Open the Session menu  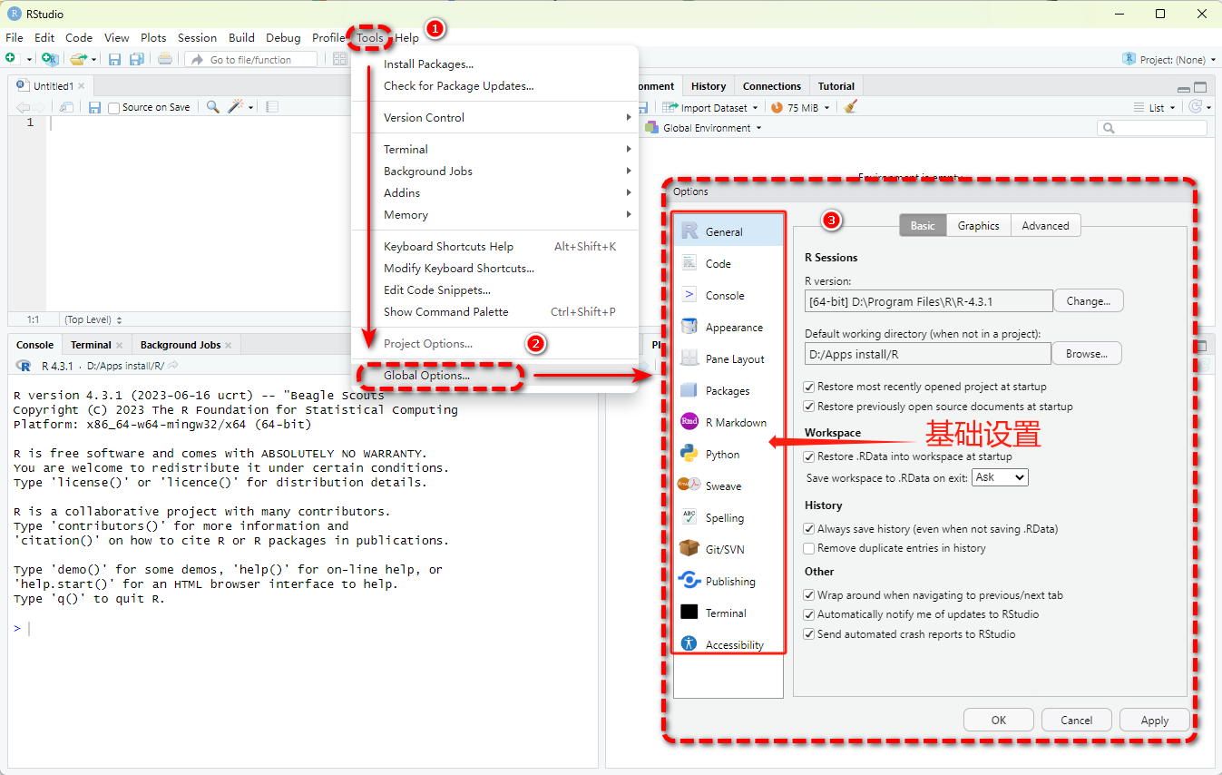(197, 37)
